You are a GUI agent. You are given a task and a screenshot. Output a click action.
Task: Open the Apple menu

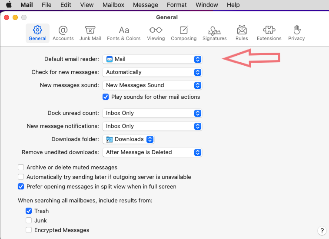click(9, 5)
